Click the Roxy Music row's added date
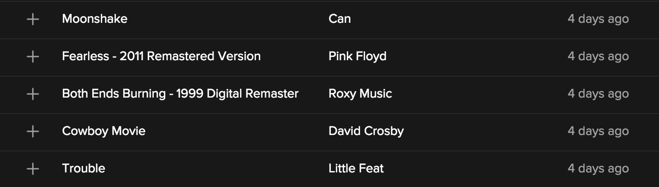The image size is (659, 187). [598, 94]
